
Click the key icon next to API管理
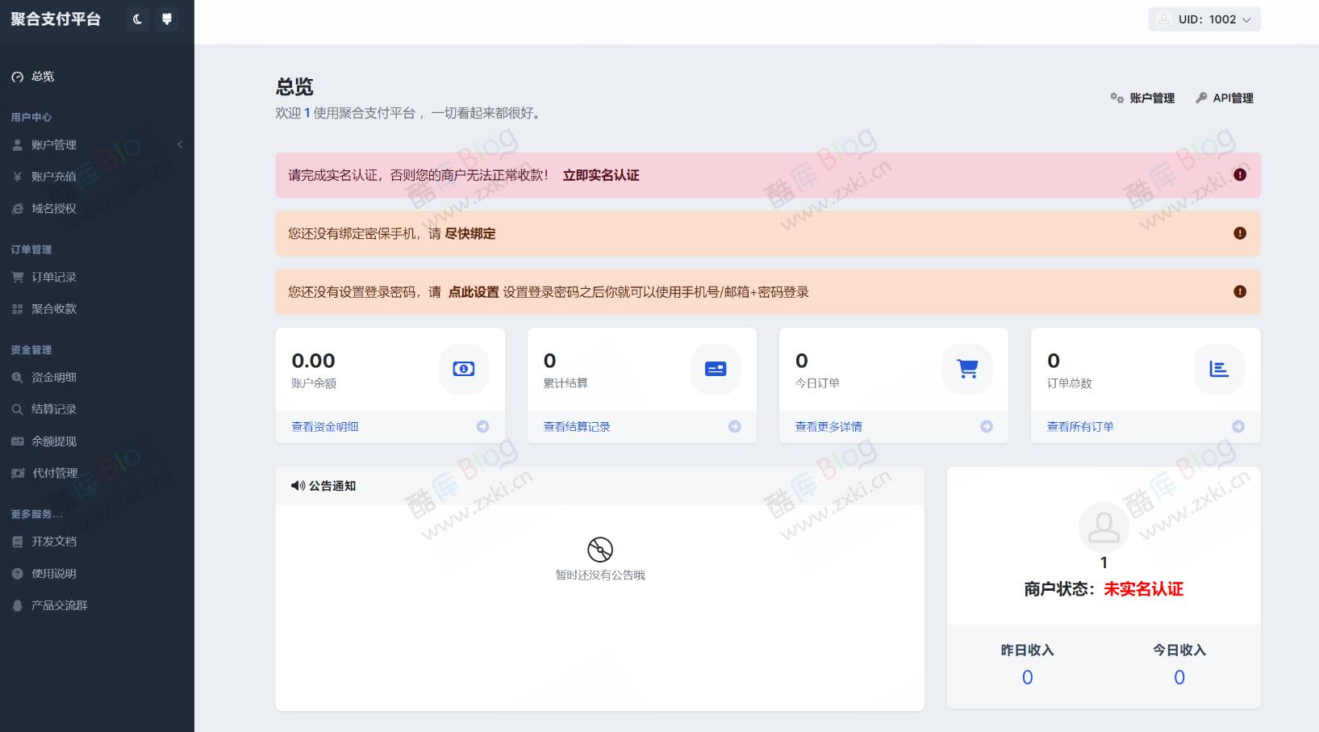(1202, 98)
